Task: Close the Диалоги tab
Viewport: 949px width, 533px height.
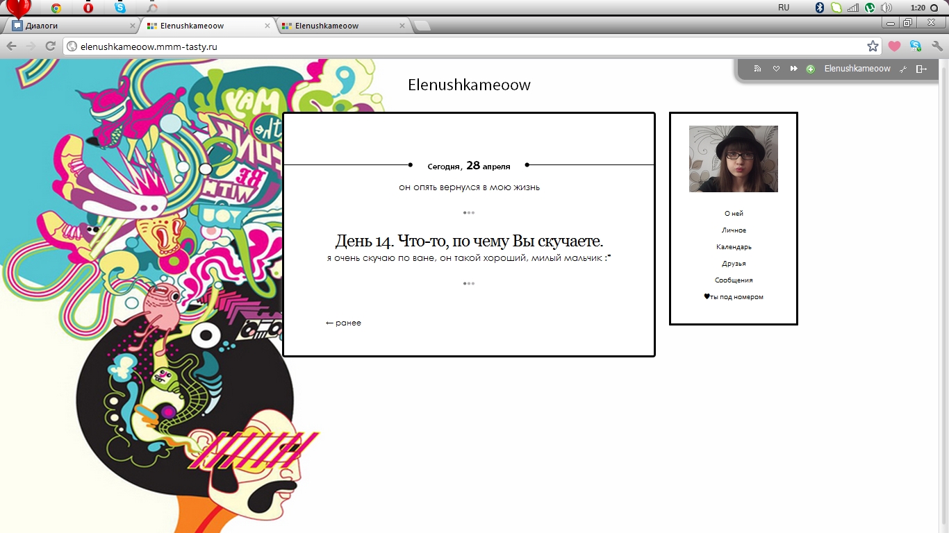Action: coord(133,26)
